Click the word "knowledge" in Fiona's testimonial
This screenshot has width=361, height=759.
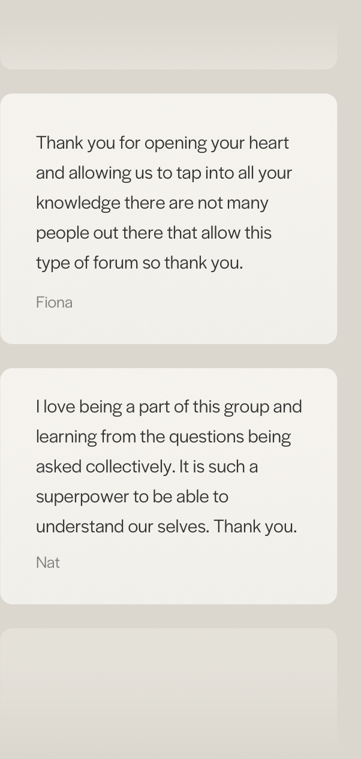(78, 204)
